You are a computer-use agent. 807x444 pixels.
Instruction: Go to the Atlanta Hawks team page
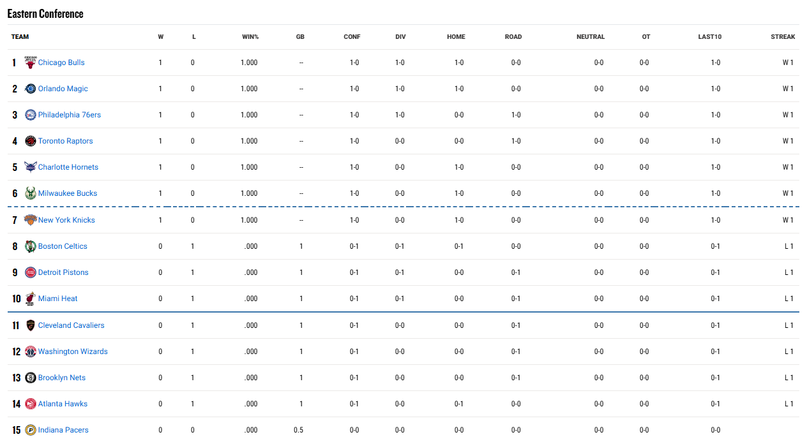(63, 404)
